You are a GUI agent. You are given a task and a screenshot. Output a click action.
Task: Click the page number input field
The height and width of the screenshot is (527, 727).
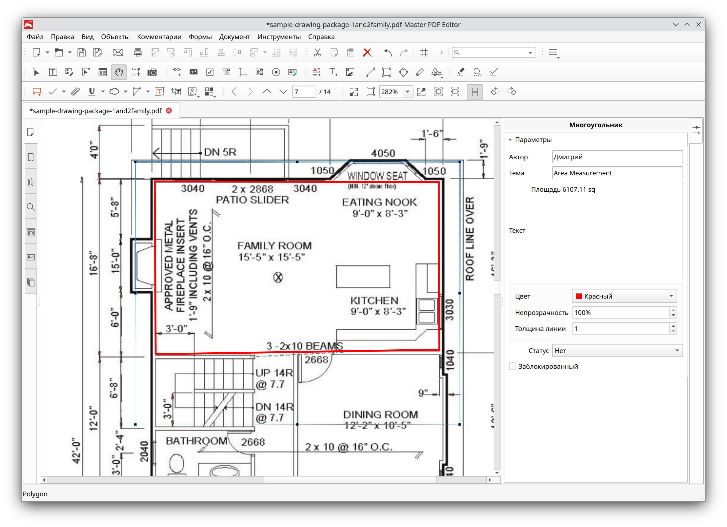pyautogui.click(x=304, y=92)
